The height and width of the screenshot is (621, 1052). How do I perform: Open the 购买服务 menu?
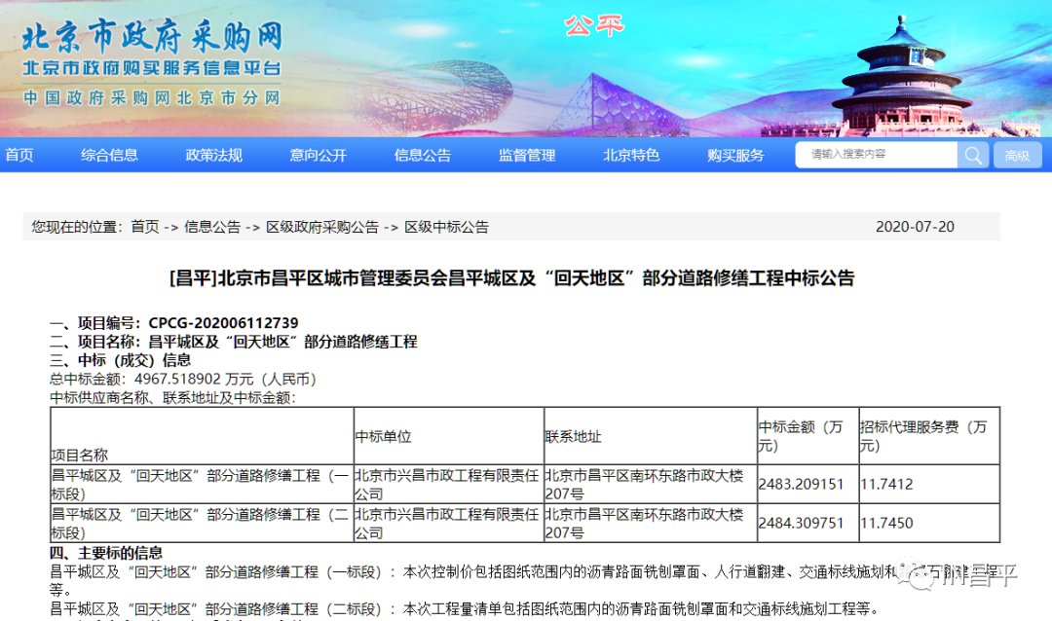click(735, 155)
